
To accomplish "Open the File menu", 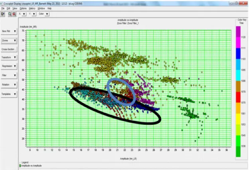I will [x=3, y=8].
